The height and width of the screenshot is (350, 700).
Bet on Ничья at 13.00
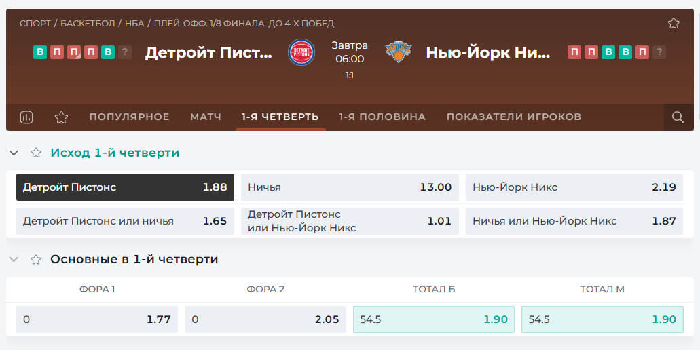350,187
